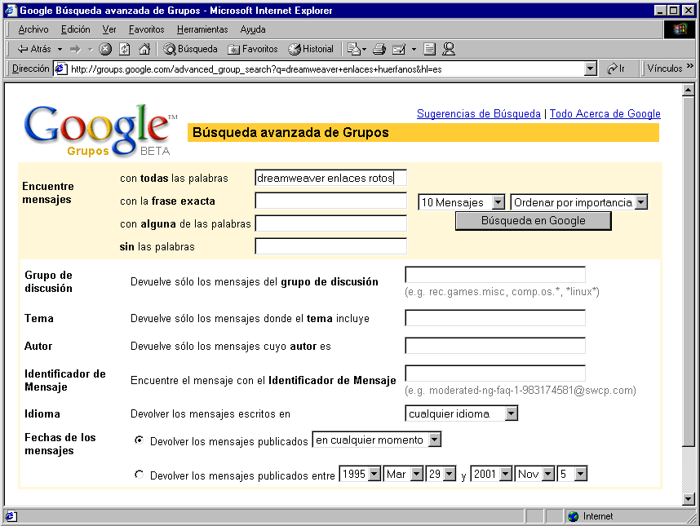The width and height of the screenshot is (700, 526).
Task: Print the page with printer icon
Action: 379,49
